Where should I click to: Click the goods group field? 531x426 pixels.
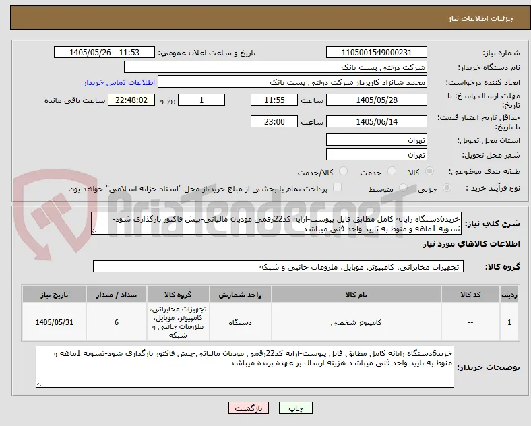(x=278, y=266)
